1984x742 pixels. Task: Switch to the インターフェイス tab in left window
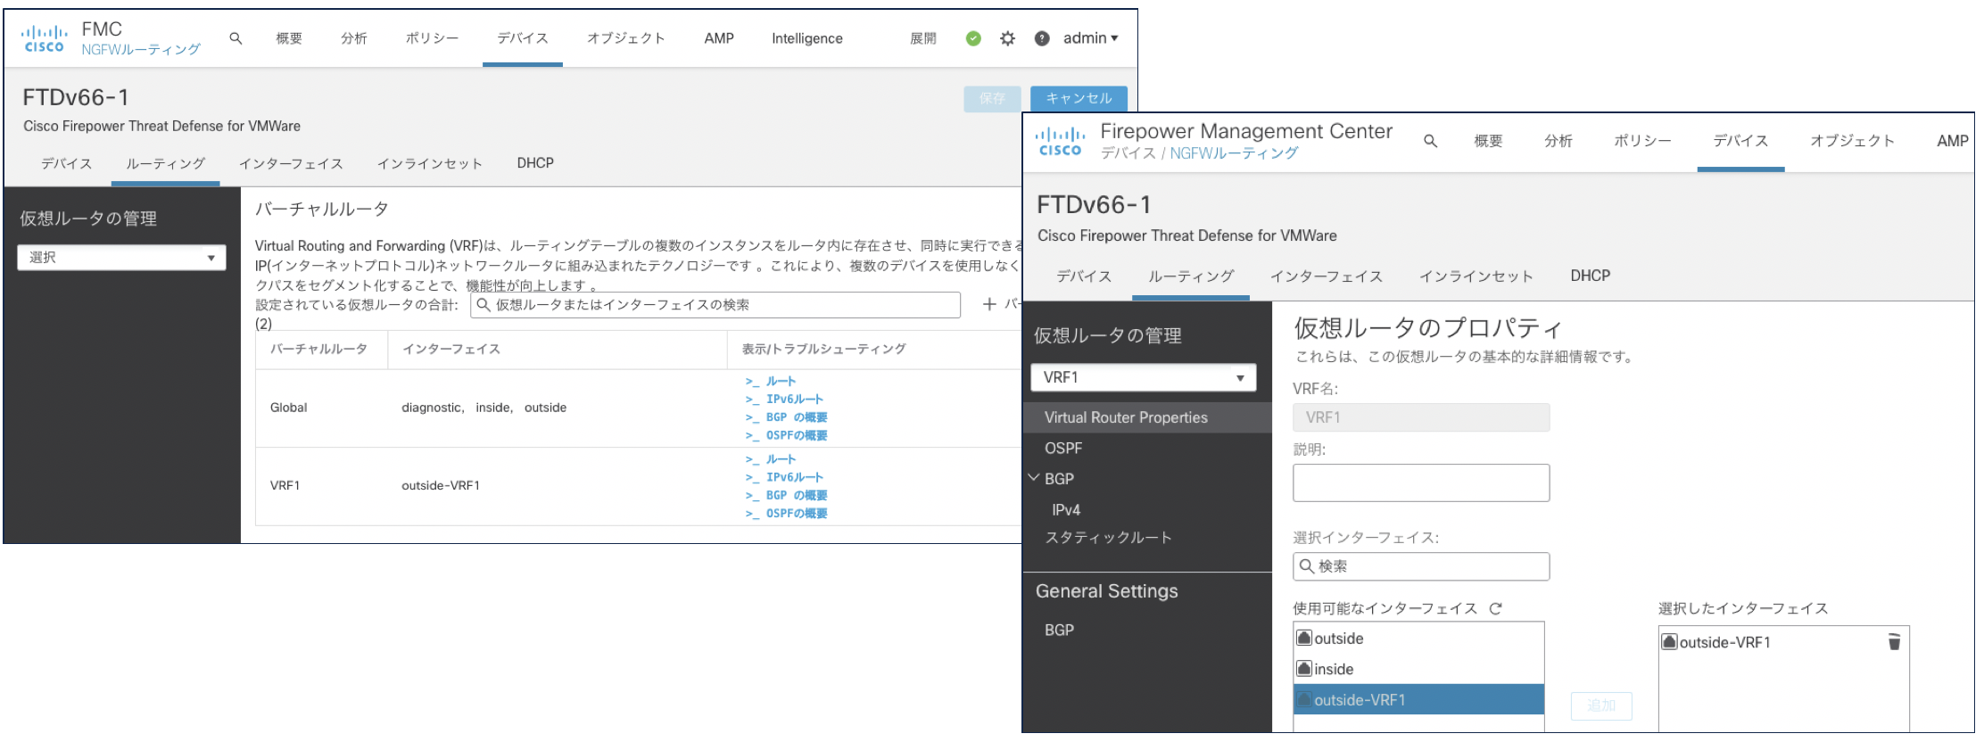[x=291, y=163]
